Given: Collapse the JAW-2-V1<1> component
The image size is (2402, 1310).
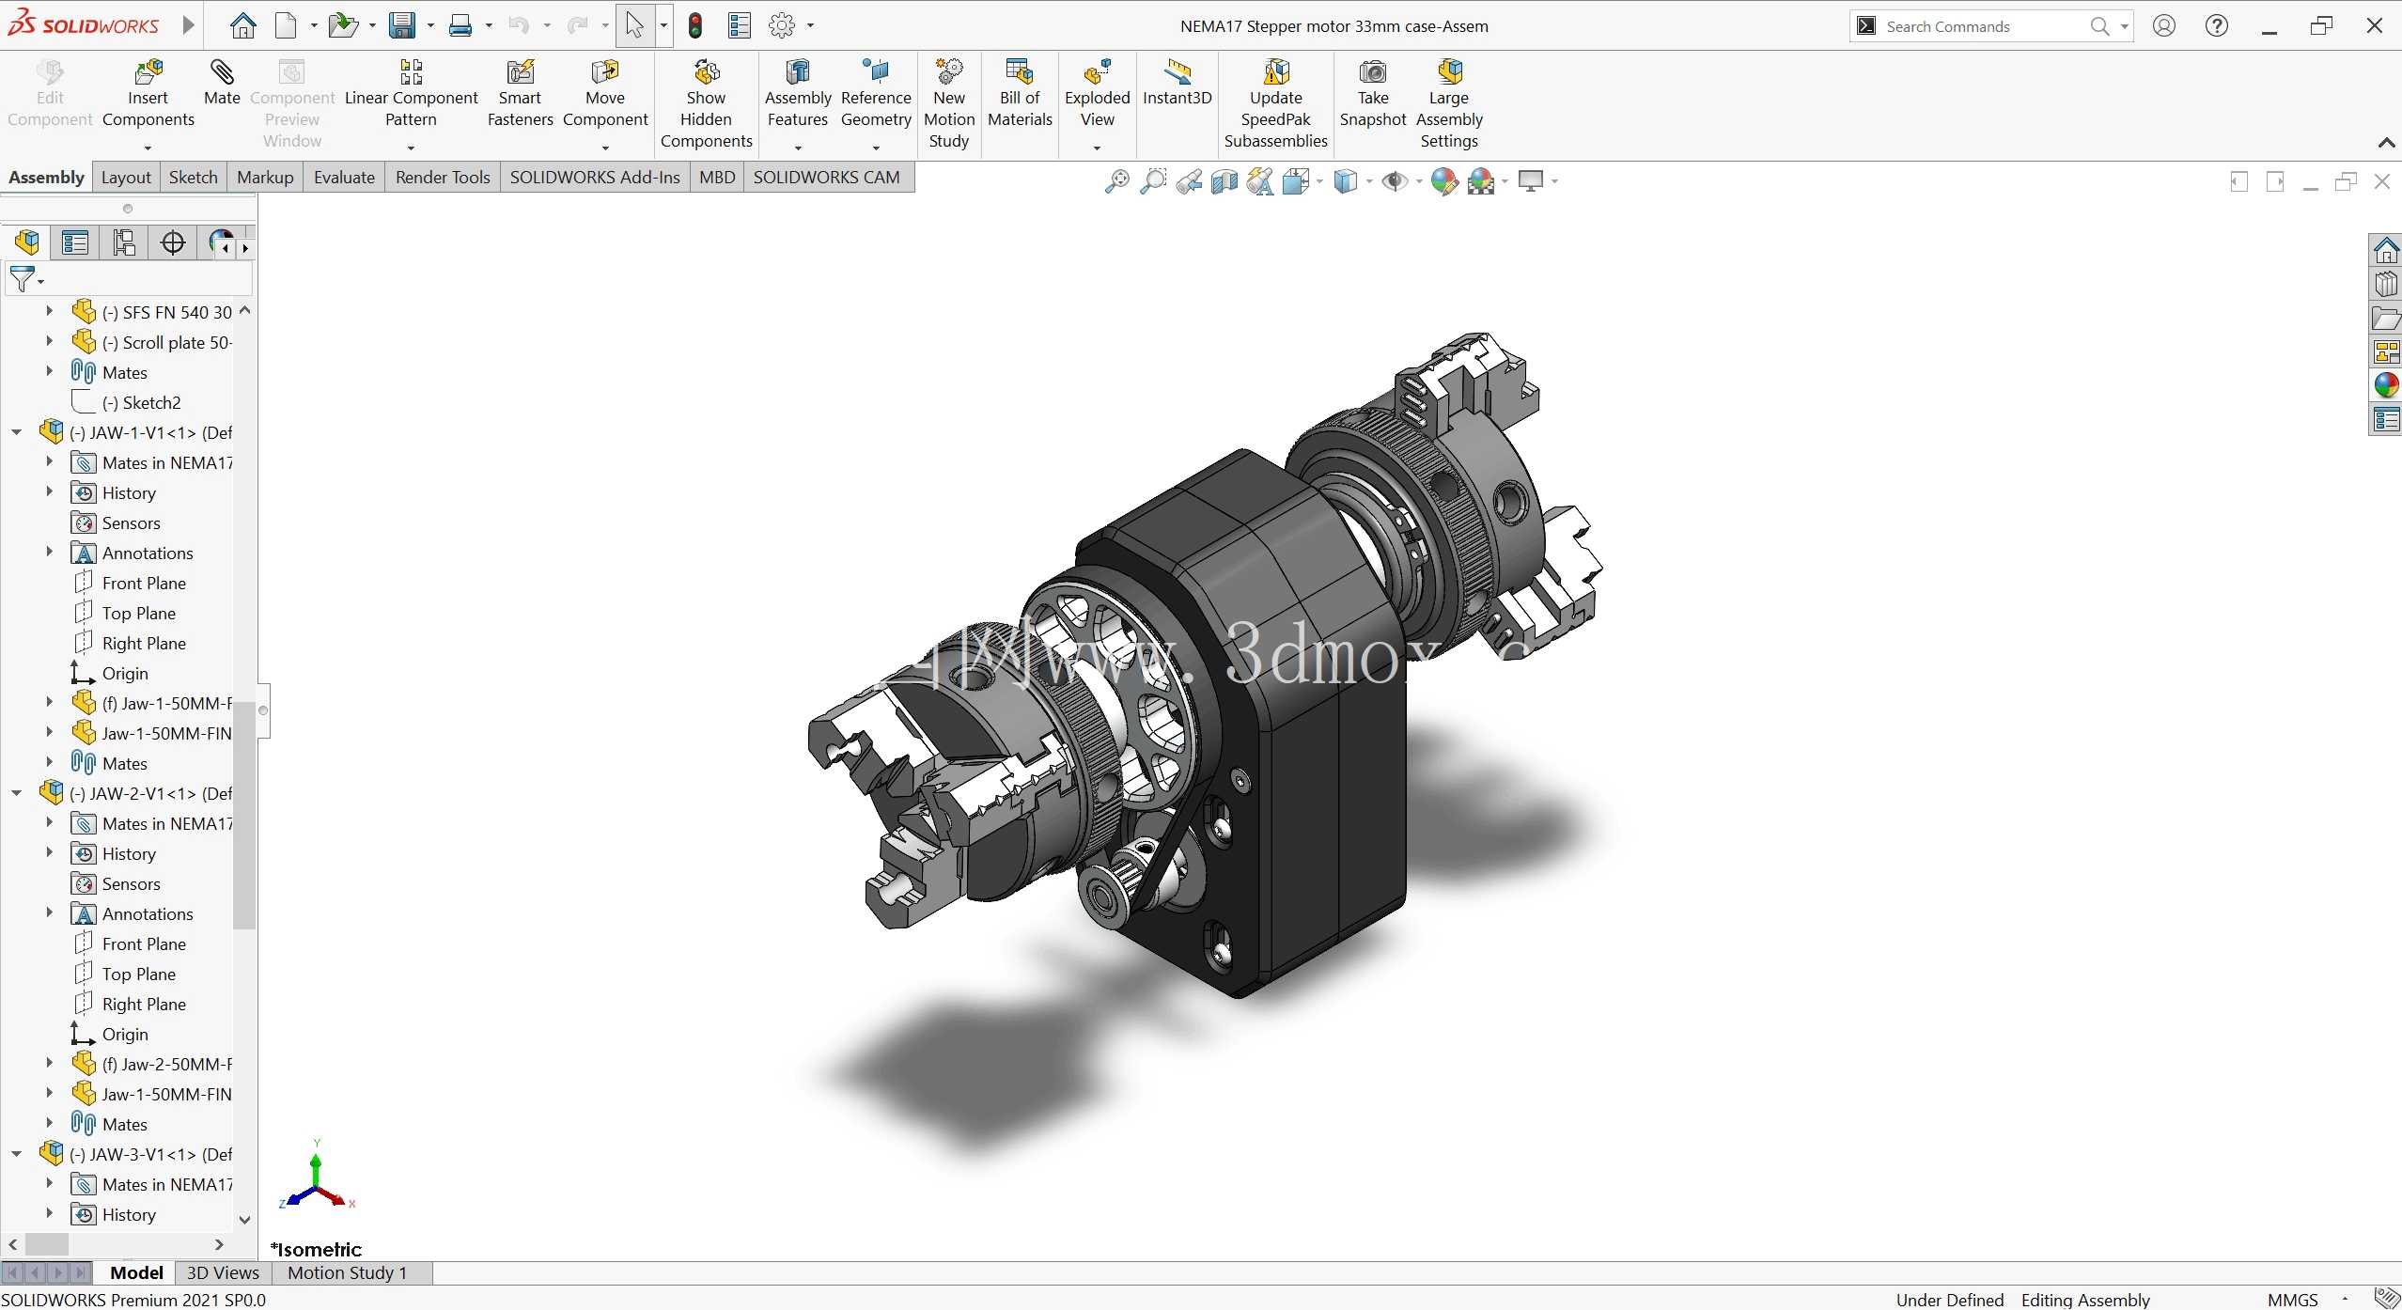Looking at the screenshot, I should (17, 793).
